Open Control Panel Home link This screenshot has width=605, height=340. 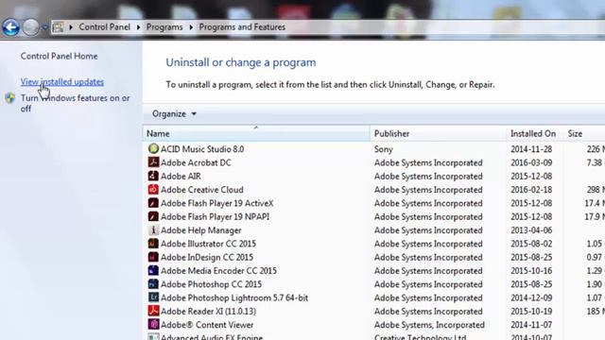pyautogui.click(x=59, y=56)
